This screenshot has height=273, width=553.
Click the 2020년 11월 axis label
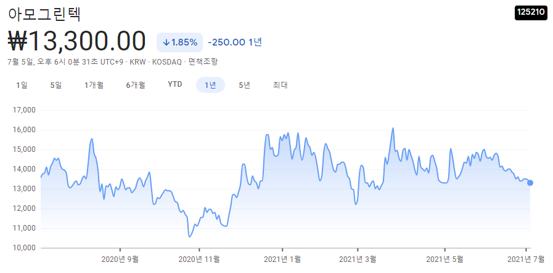199,259
